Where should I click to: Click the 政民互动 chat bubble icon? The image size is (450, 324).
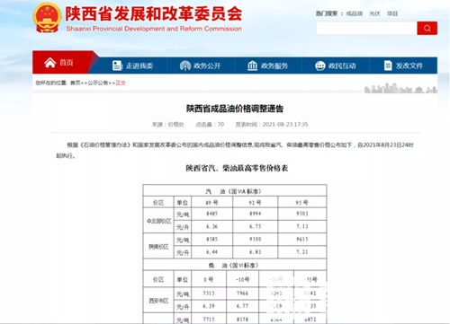coord(320,66)
